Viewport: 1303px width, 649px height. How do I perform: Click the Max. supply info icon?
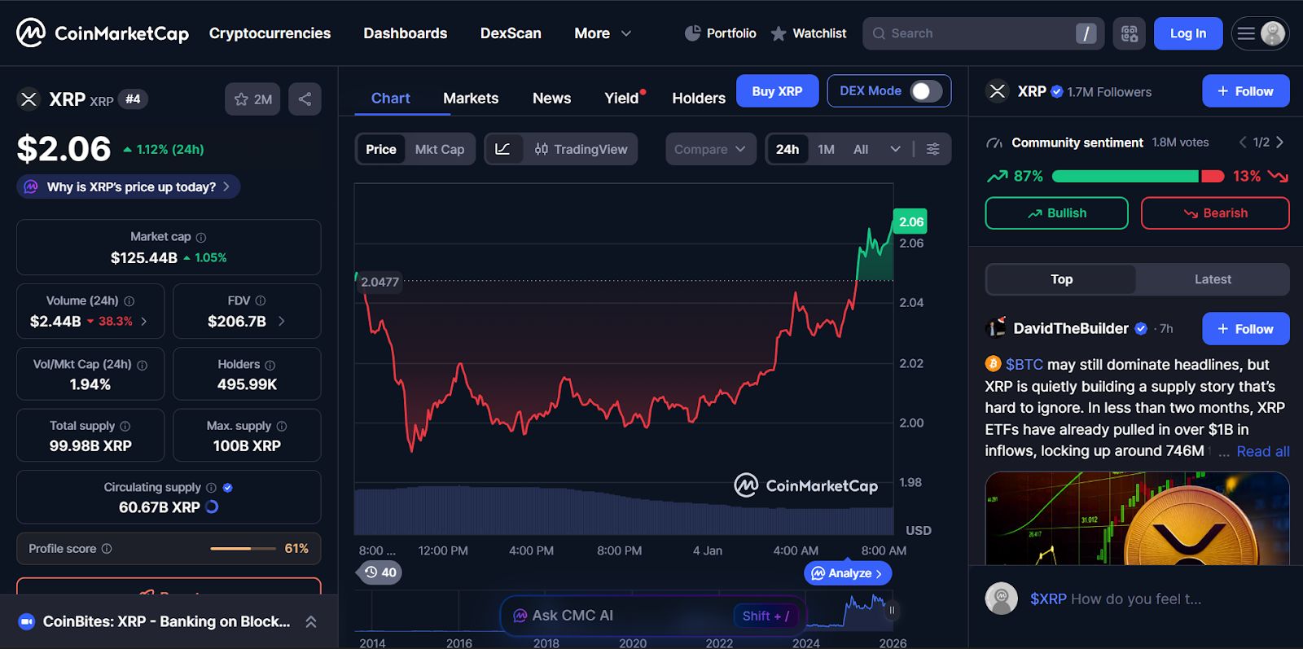(282, 426)
